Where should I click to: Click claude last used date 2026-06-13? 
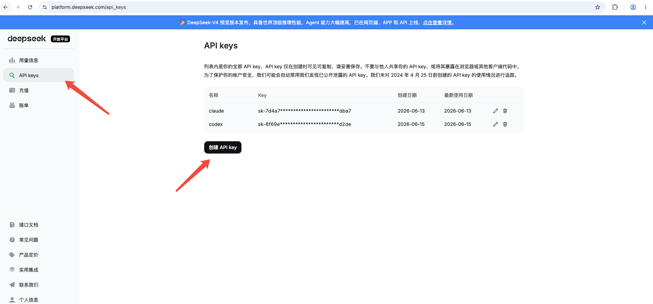(458, 111)
